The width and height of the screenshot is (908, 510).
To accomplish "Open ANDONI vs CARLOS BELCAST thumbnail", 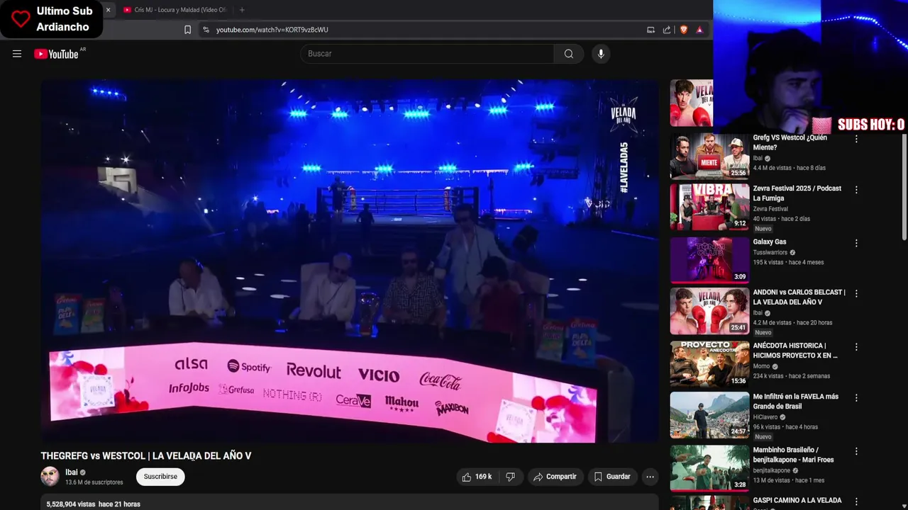I will point(709,310).
